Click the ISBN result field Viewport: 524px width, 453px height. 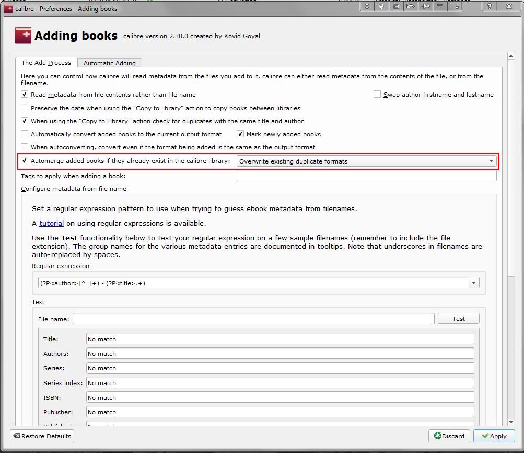click(x=280, y=398)
